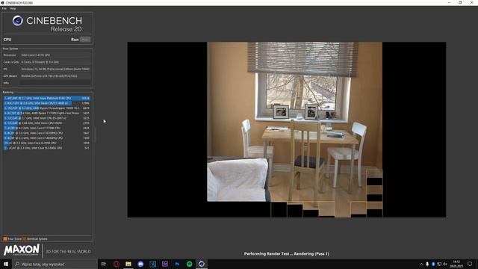The height and width of the screenshot is (269, 478).
Task: Click the MAXON logo
Action: coord(22,250)
